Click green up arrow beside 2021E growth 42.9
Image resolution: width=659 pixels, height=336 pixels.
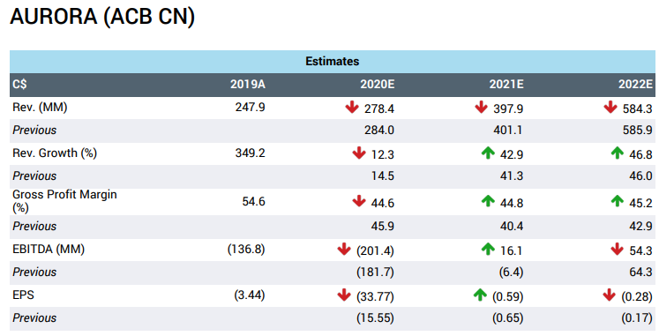pyautogui.click(x=488, y=153)
